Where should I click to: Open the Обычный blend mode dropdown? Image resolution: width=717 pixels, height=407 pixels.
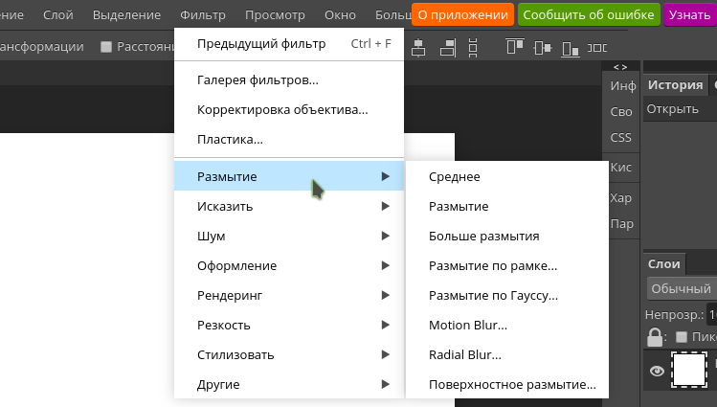click(682, 288)
